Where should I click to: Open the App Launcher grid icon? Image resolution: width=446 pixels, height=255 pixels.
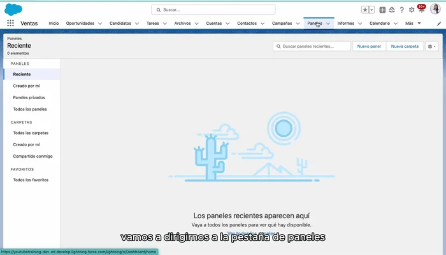(x=11, y=23)
